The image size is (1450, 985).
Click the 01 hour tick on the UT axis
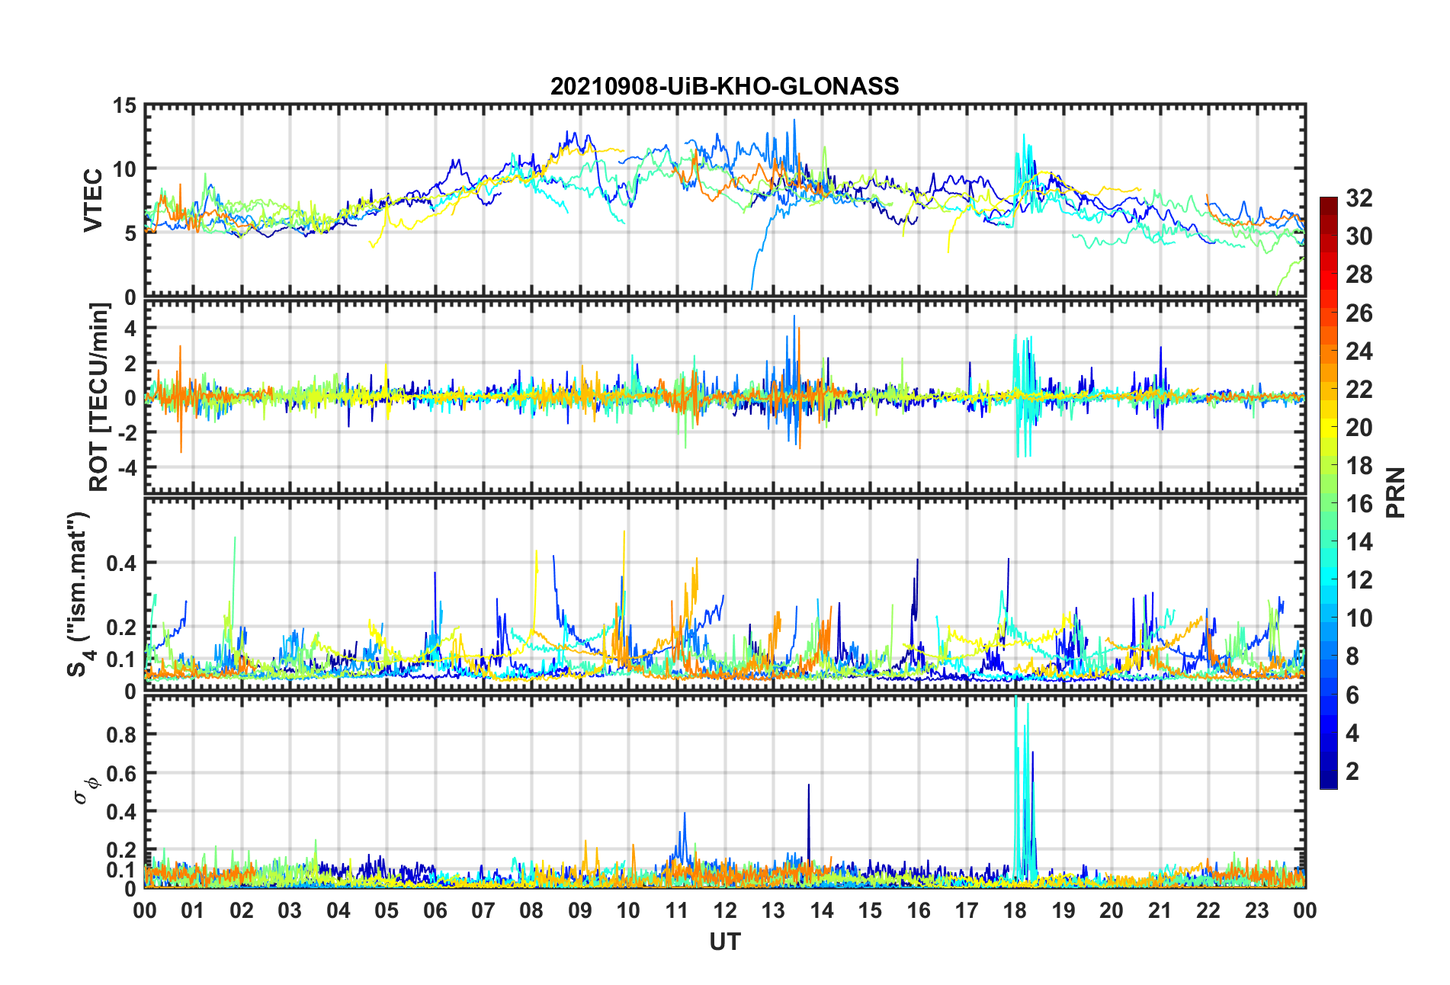[x=193, y=910]
